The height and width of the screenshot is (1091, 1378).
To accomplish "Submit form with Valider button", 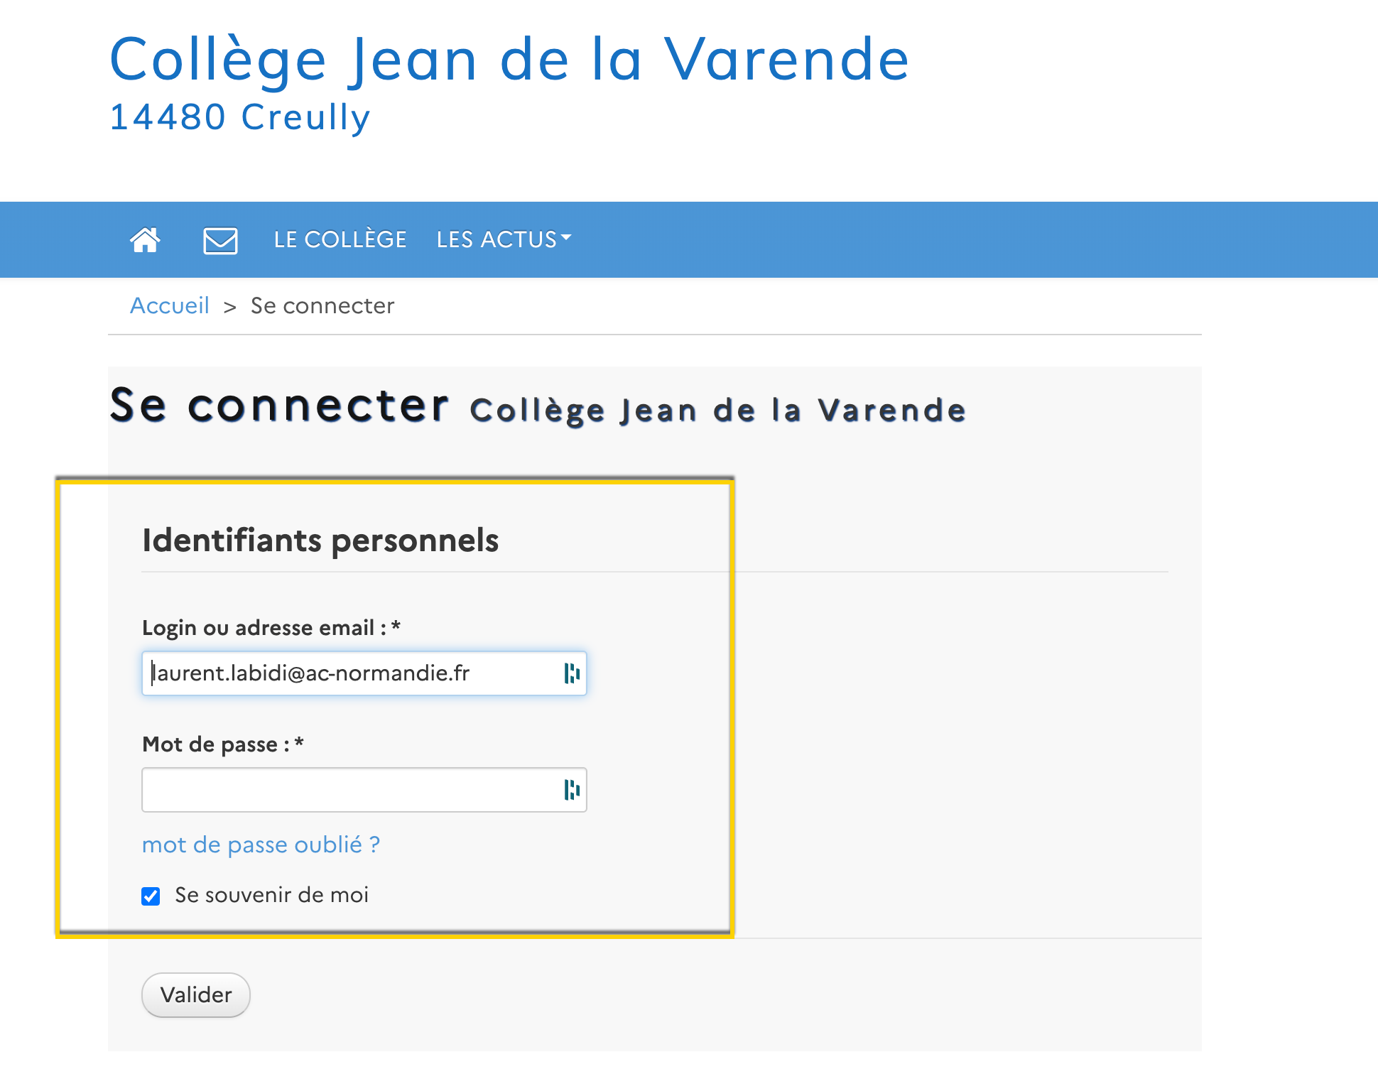I will click(196, 995).
